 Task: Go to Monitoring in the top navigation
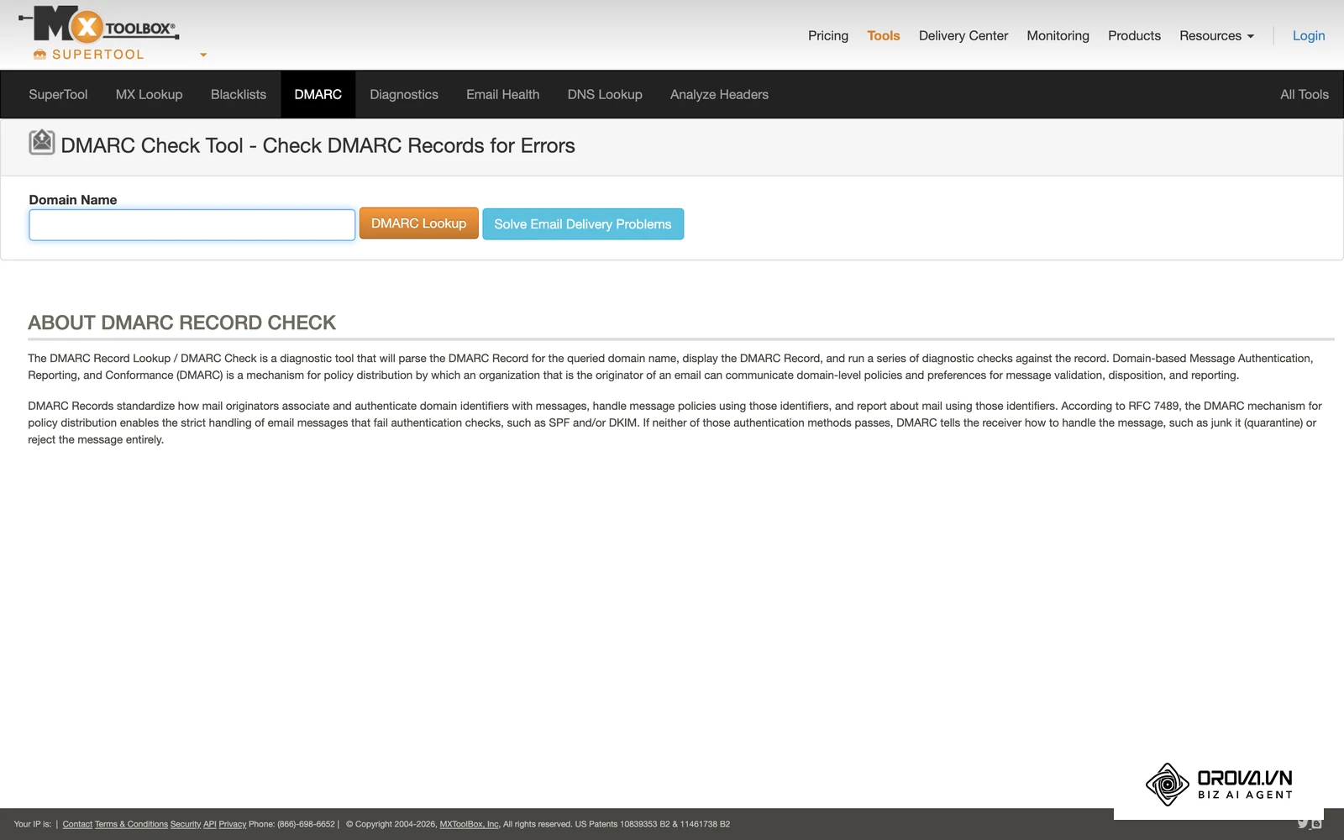[1058, 35]
